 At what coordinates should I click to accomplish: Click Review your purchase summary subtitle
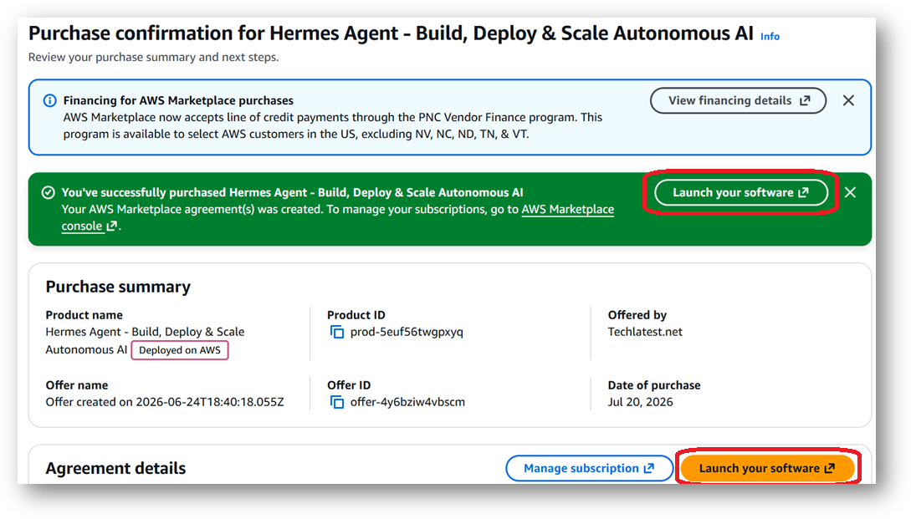153,58
